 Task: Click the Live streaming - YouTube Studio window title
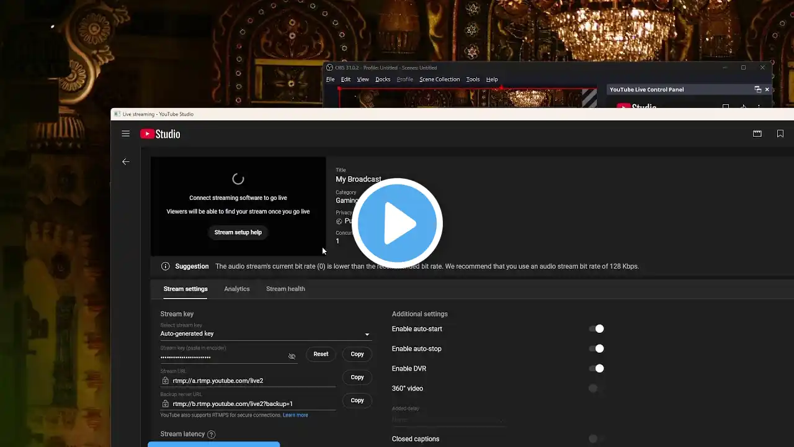[158, 114]
